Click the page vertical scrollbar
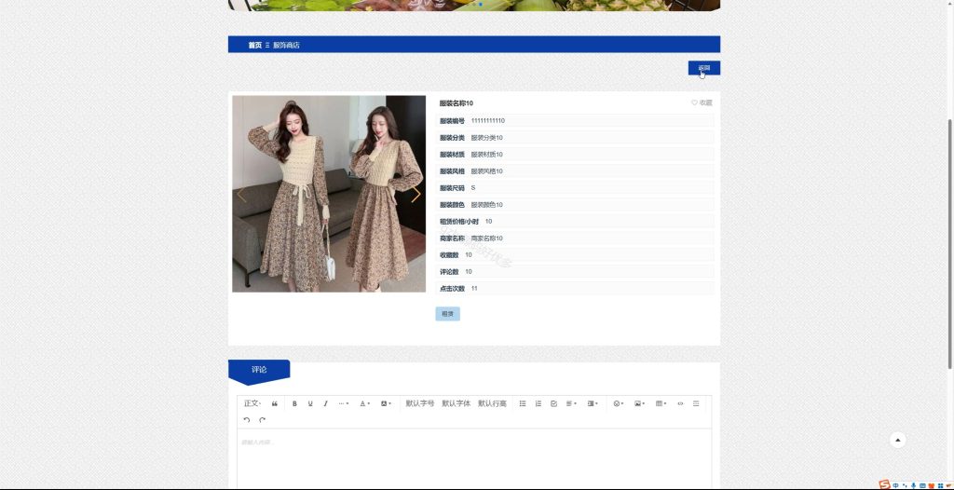The width and height of the screenshot is (954, 490). pos(949,243)
